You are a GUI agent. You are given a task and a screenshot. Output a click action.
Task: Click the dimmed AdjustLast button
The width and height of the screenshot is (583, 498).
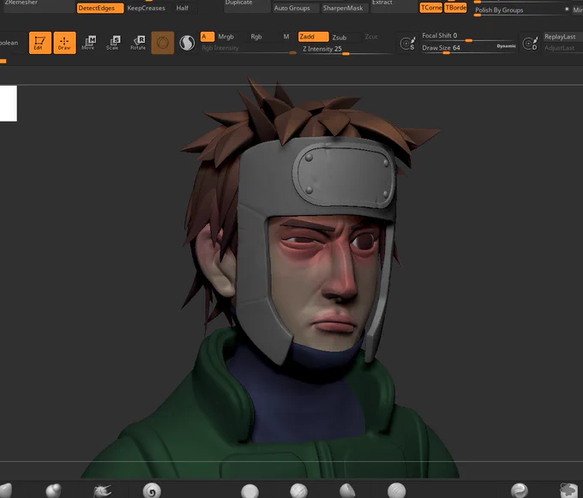coord(562,47)
